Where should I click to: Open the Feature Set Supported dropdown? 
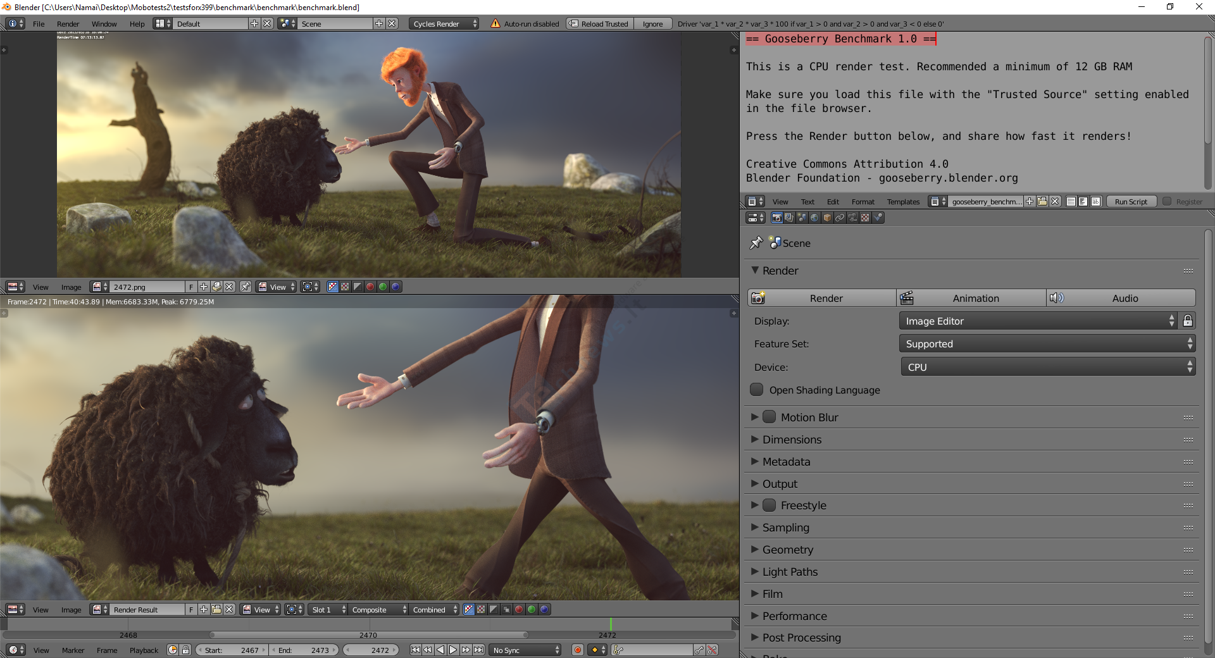coord(1047,344)
